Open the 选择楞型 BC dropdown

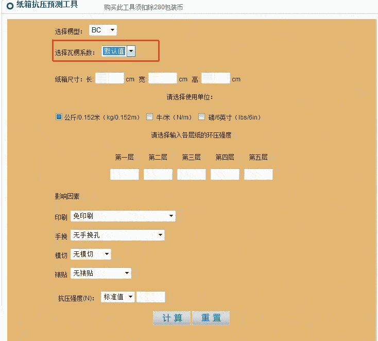click(103, 30)
